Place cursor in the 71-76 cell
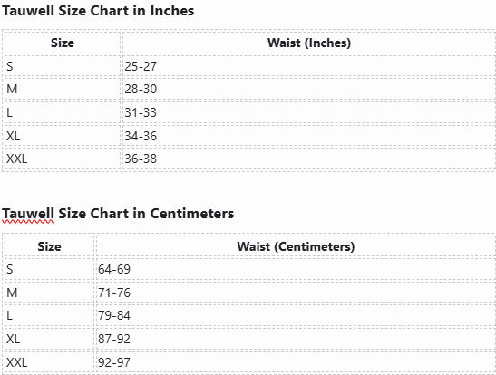 pyautogui.click(x=296, y=293)
